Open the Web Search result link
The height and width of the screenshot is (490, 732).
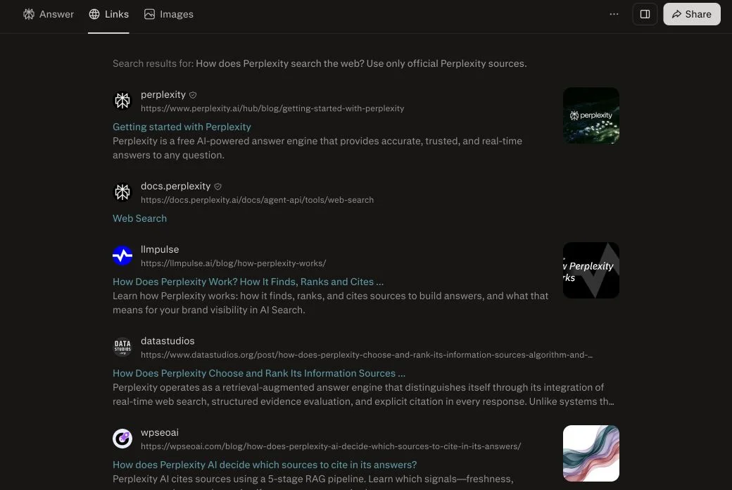point(139,218)
